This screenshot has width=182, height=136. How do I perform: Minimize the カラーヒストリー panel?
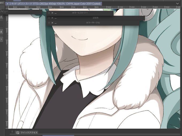coord(55,13)
